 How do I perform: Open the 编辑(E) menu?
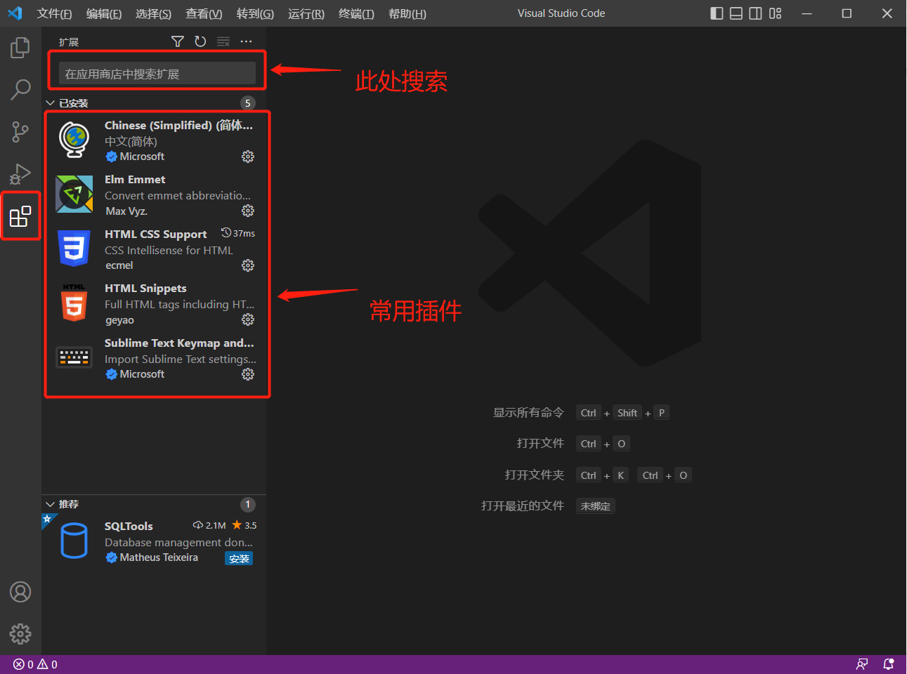tap(104, 13)
